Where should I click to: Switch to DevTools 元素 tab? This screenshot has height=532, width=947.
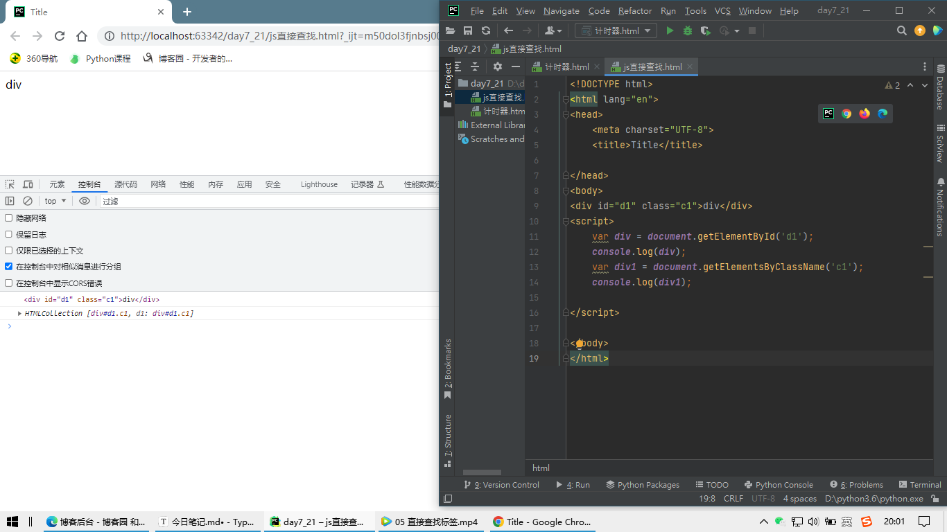coord(57,184)
